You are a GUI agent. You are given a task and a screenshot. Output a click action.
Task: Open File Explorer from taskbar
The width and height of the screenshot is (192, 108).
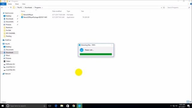(62, 106)
